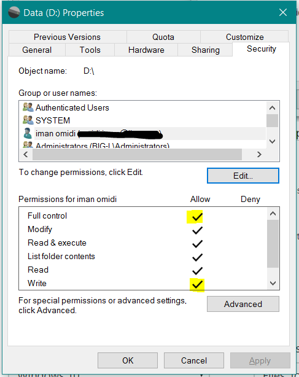Click the Edit... button
Viewport: 299px width, 377px height.
click(243, 176)
